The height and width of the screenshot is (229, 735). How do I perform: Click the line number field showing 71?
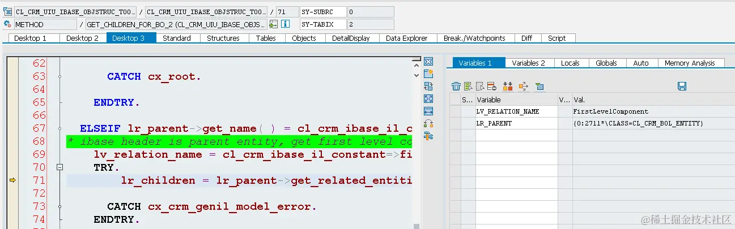[x=286, y=11]
